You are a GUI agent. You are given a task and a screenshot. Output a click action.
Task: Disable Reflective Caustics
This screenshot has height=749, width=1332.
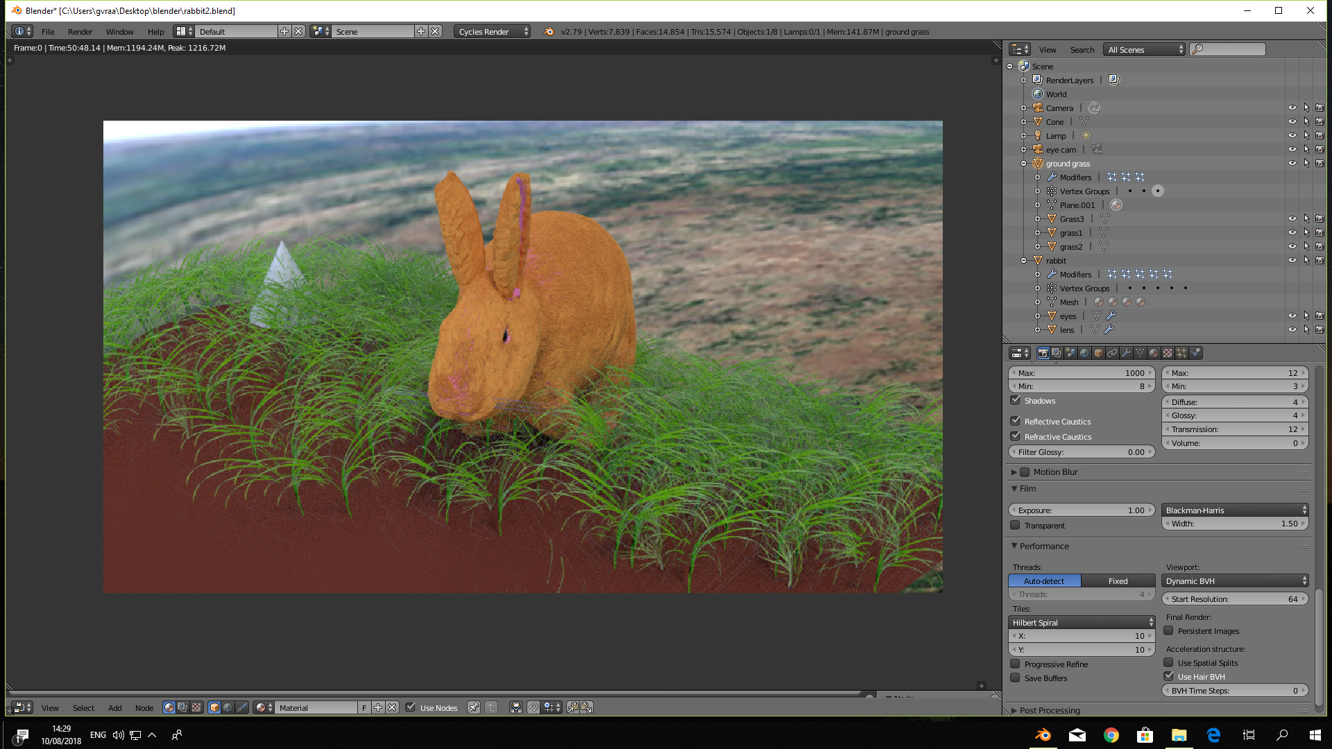click(1016, 421)
